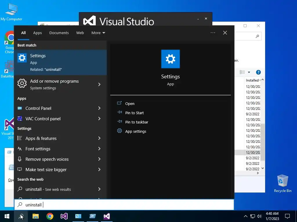Expand the Make text size bigger chevron
The height and width of the screenshot is (222, 297).
99,169
